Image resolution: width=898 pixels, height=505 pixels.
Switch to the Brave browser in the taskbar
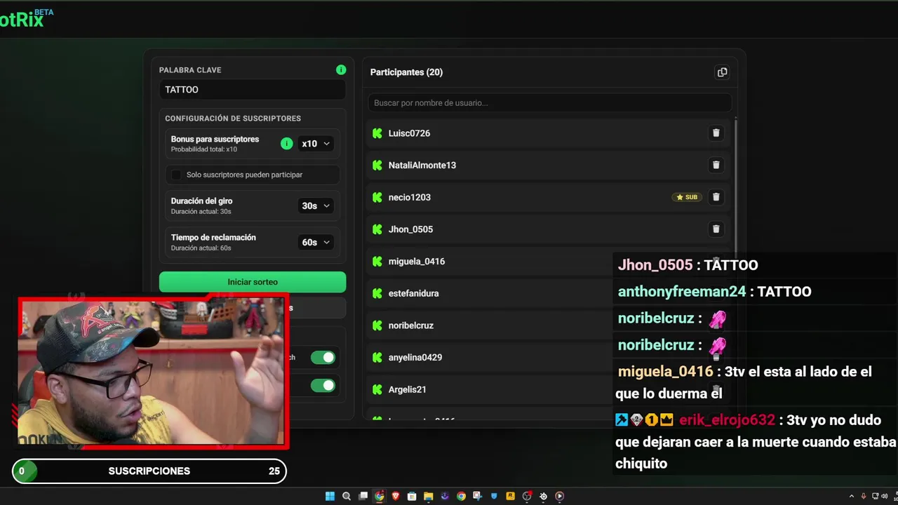pos(396,496)
